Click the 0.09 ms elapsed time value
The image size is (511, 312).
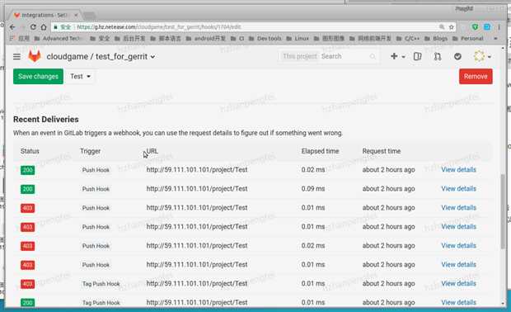coord(313,189)
